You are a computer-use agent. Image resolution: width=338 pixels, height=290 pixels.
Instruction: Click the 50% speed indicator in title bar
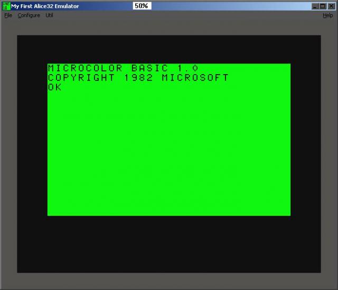142,6
